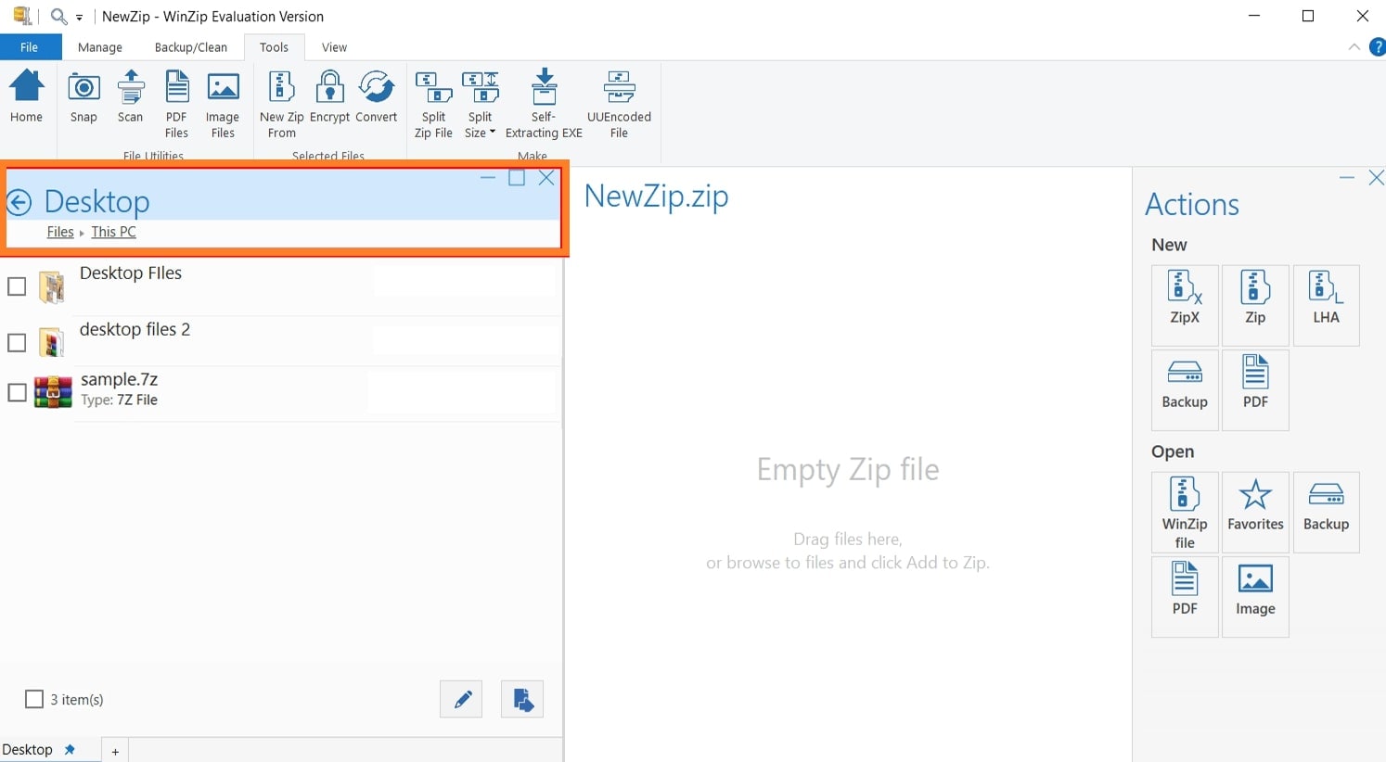The width and height of the screenshot is (1386, 762).
Task: Create a new ZipX archive
Action: tap(1185, 305)
